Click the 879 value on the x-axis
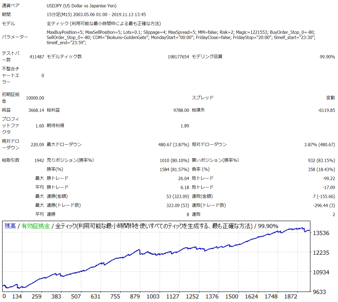 click(x=135, y=297)
